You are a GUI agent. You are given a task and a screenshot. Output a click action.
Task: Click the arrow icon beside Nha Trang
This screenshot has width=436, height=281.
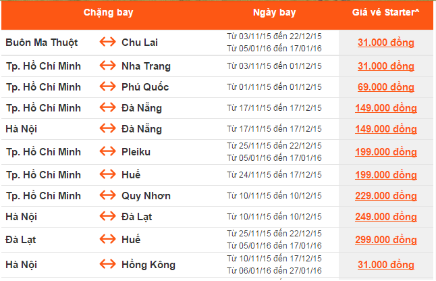108,66
